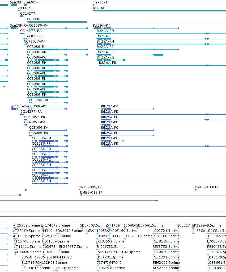Select transcript Btk29A-RA
Screen dimensions: 226x272
[x=102, y=26]
